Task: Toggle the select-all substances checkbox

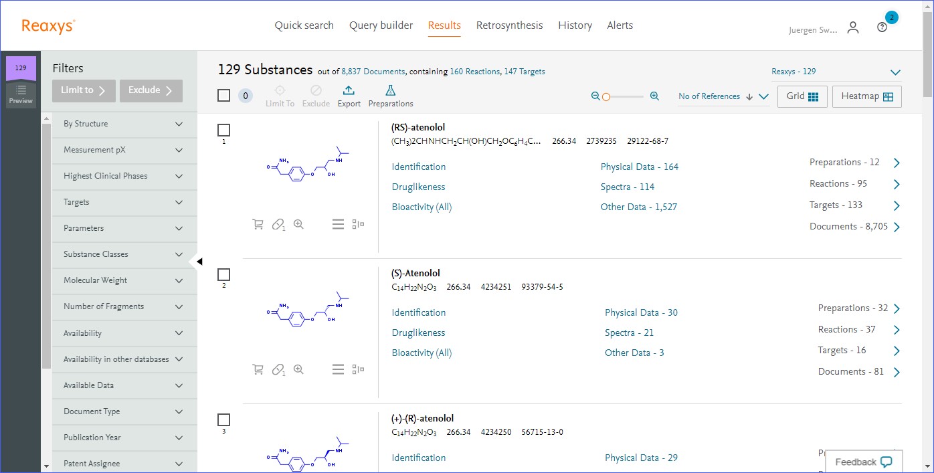Action: (224, 96)
